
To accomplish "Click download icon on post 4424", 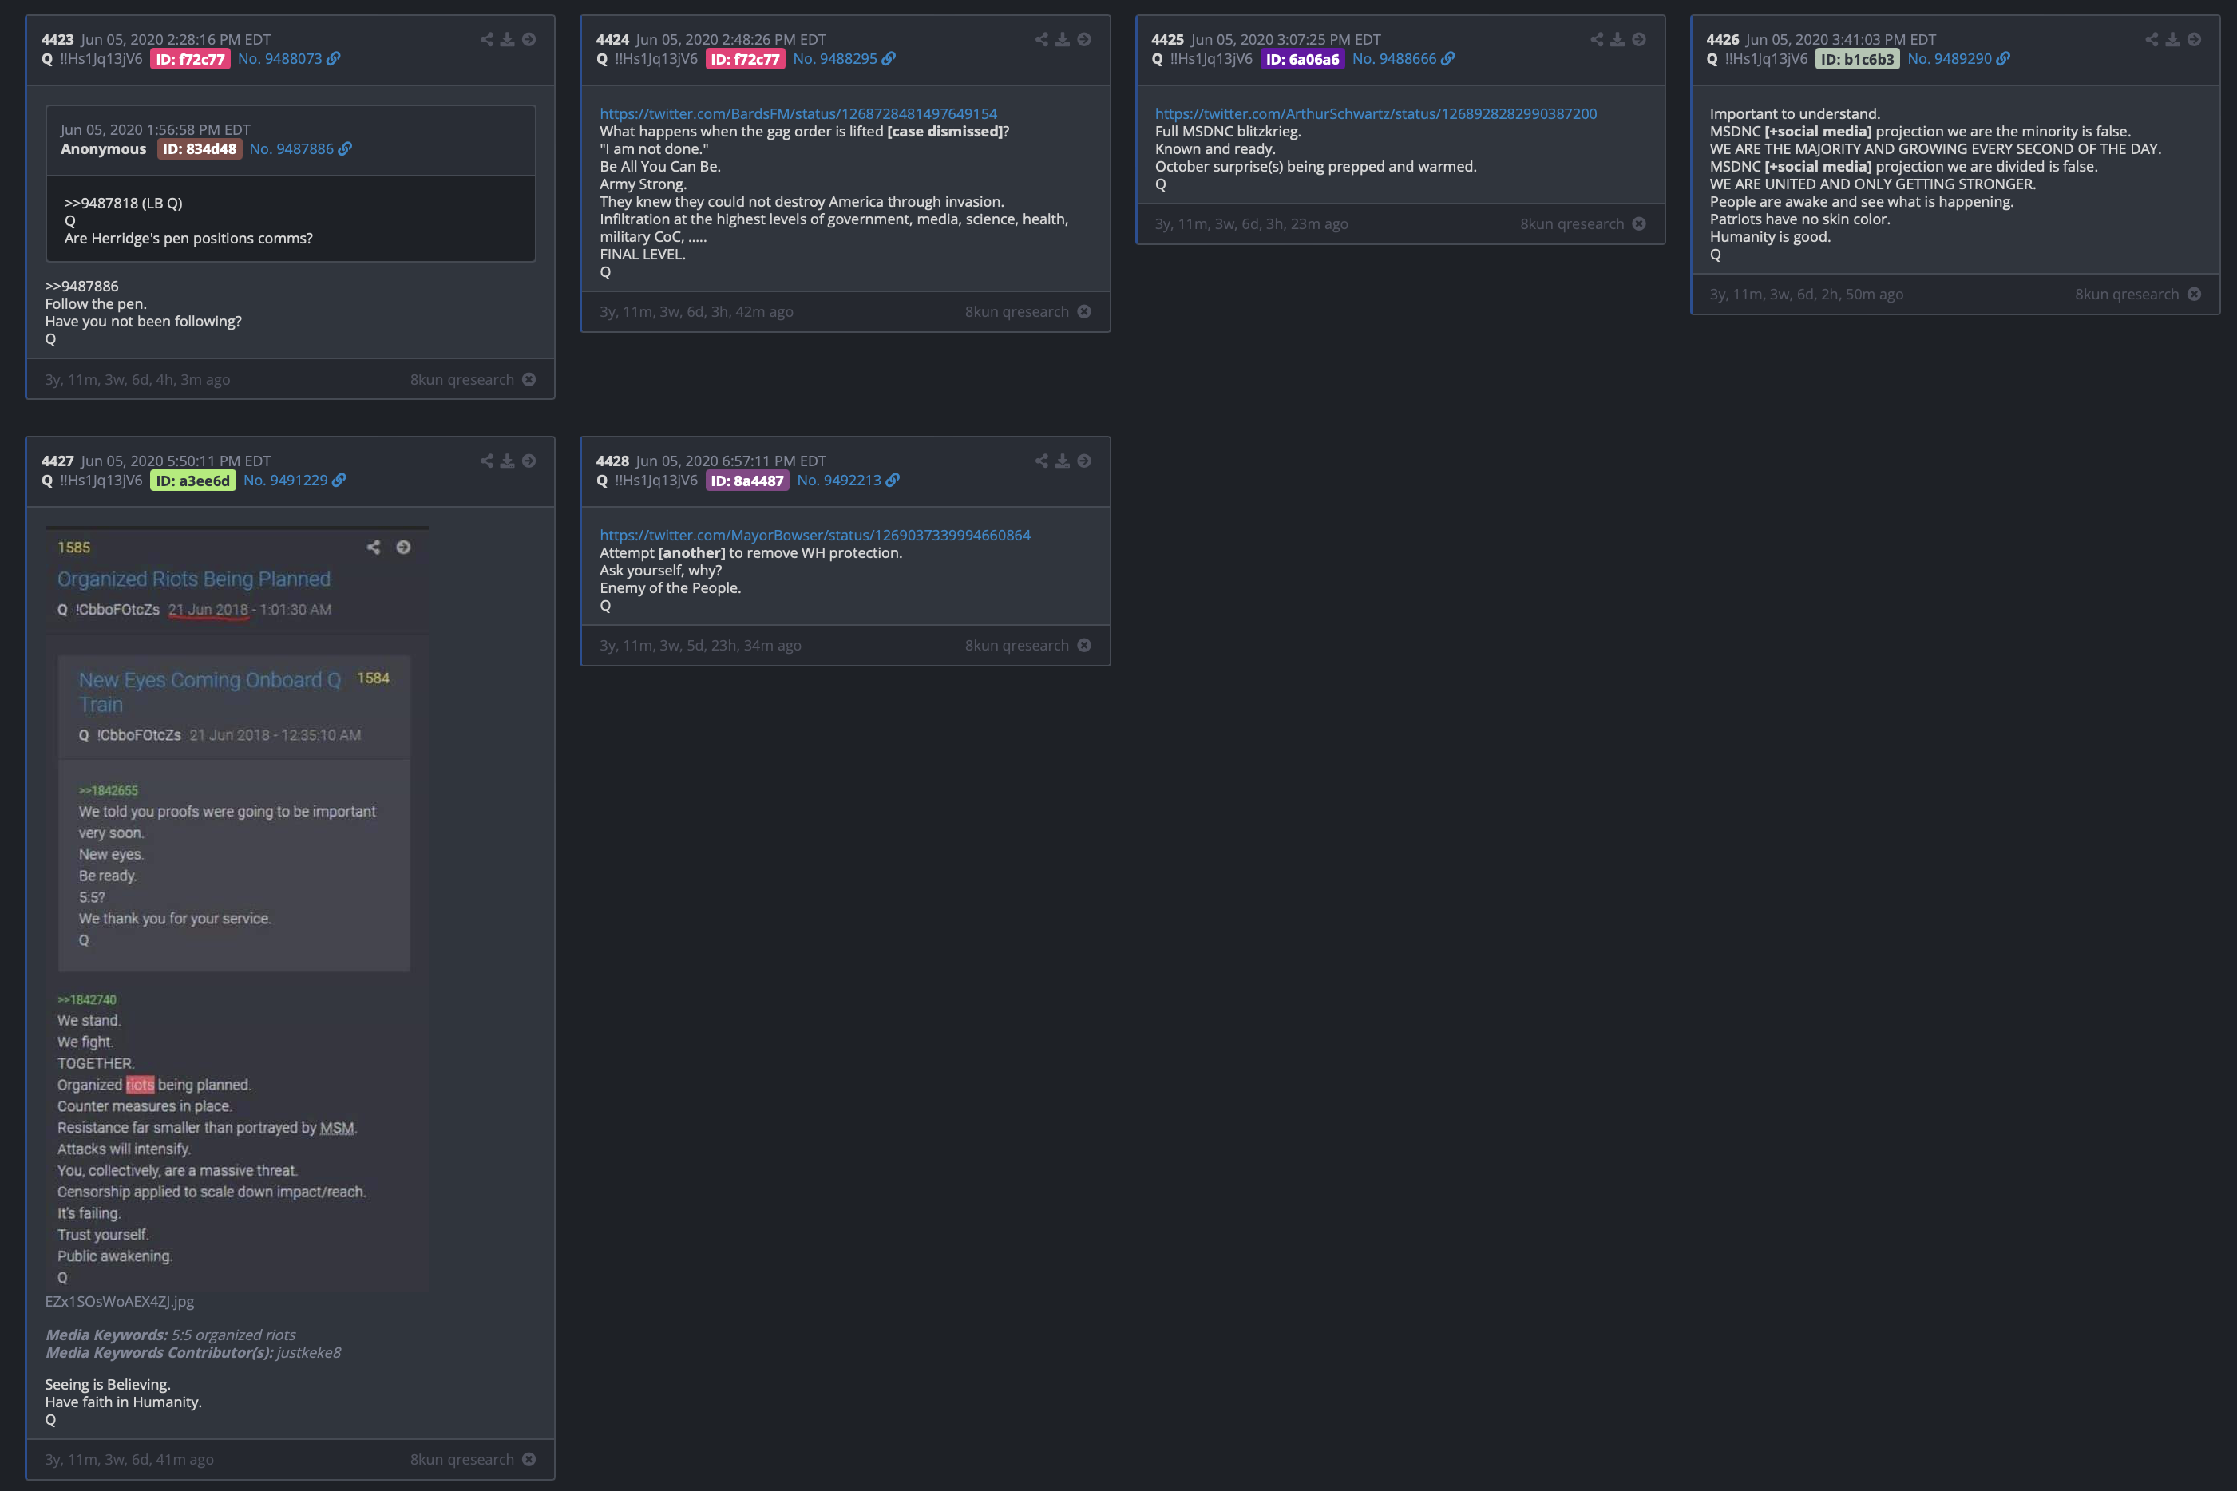I will [x=1063, y=39].
